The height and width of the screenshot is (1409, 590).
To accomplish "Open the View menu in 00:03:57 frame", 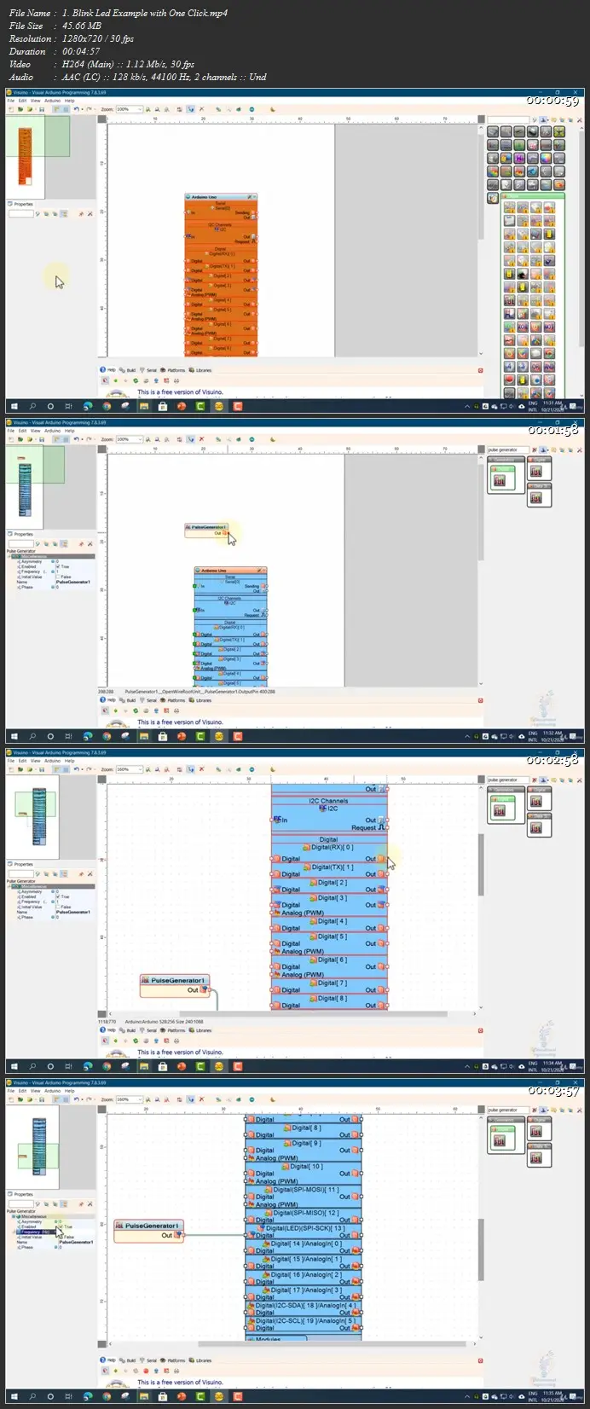I will pos(36,1091).
